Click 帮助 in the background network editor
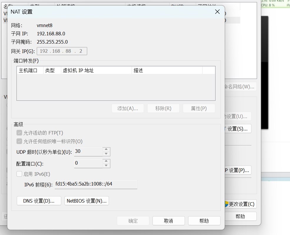290x235 pixels. coord(241,216)
